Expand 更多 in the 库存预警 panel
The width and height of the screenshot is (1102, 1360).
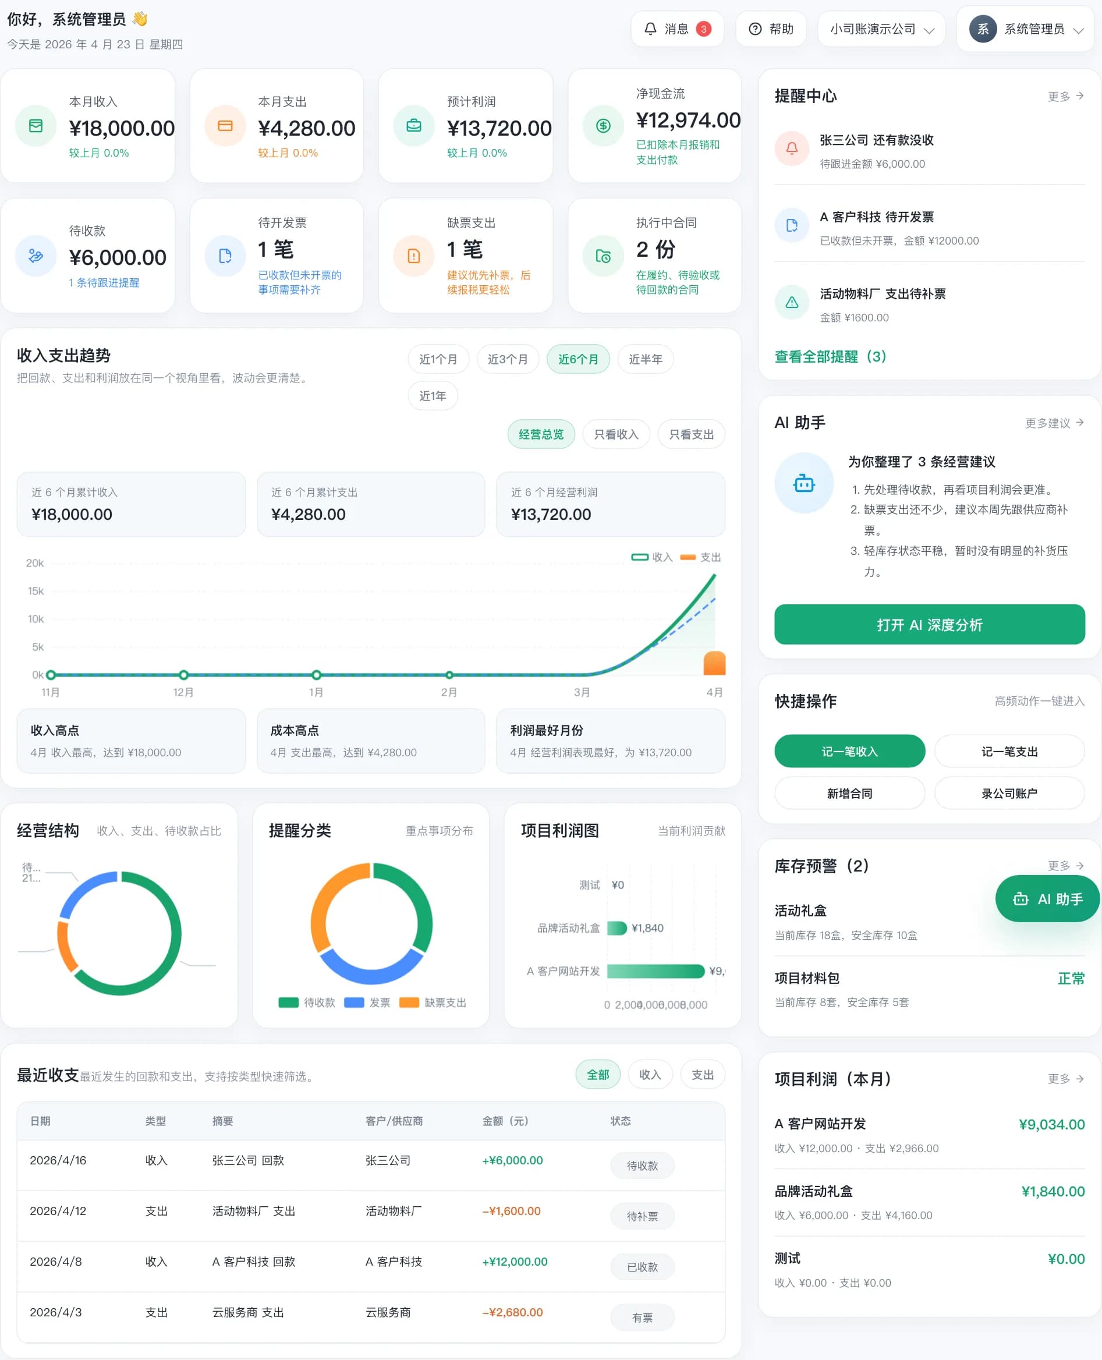click(1065, 865)
